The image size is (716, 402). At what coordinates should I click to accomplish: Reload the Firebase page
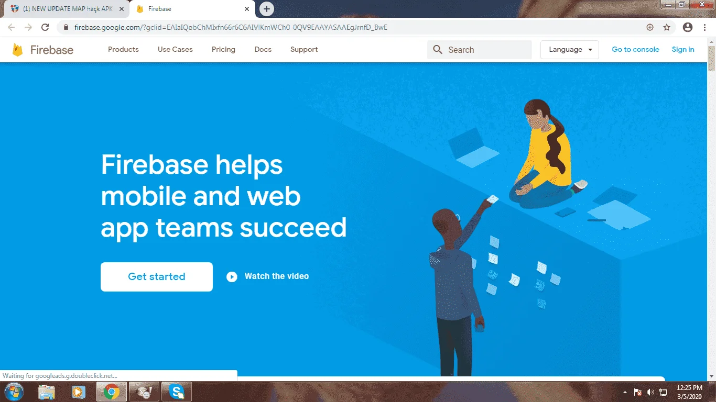tap(45, 27)
